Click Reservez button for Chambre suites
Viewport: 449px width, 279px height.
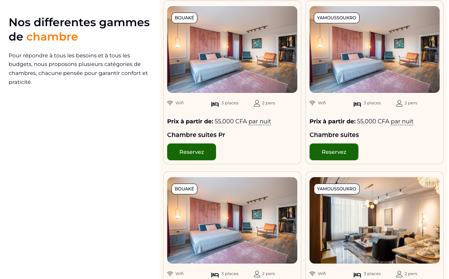click(334, 152)
